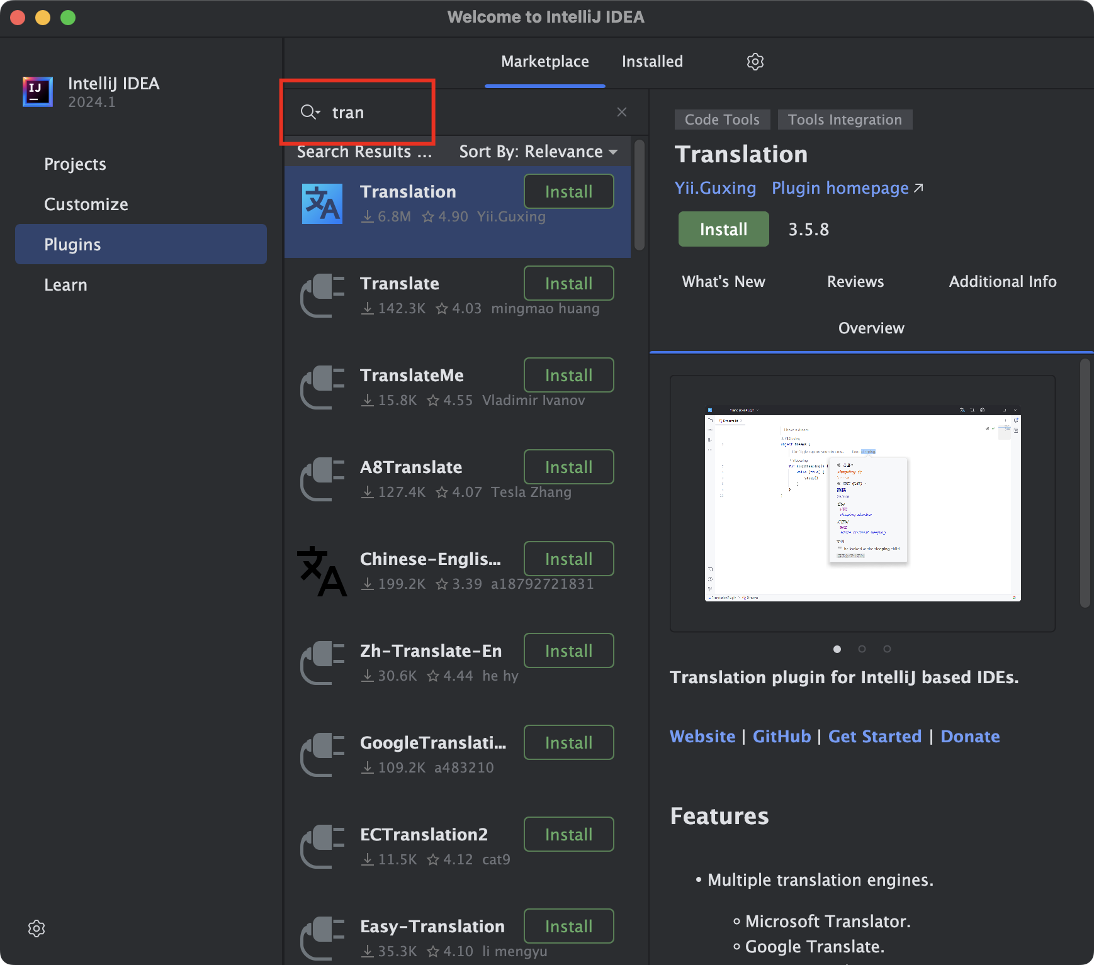Open Projects in the sidebar
Image resolution: width=1094 pixels, height=965 pixels.
[x=141, y=164]
